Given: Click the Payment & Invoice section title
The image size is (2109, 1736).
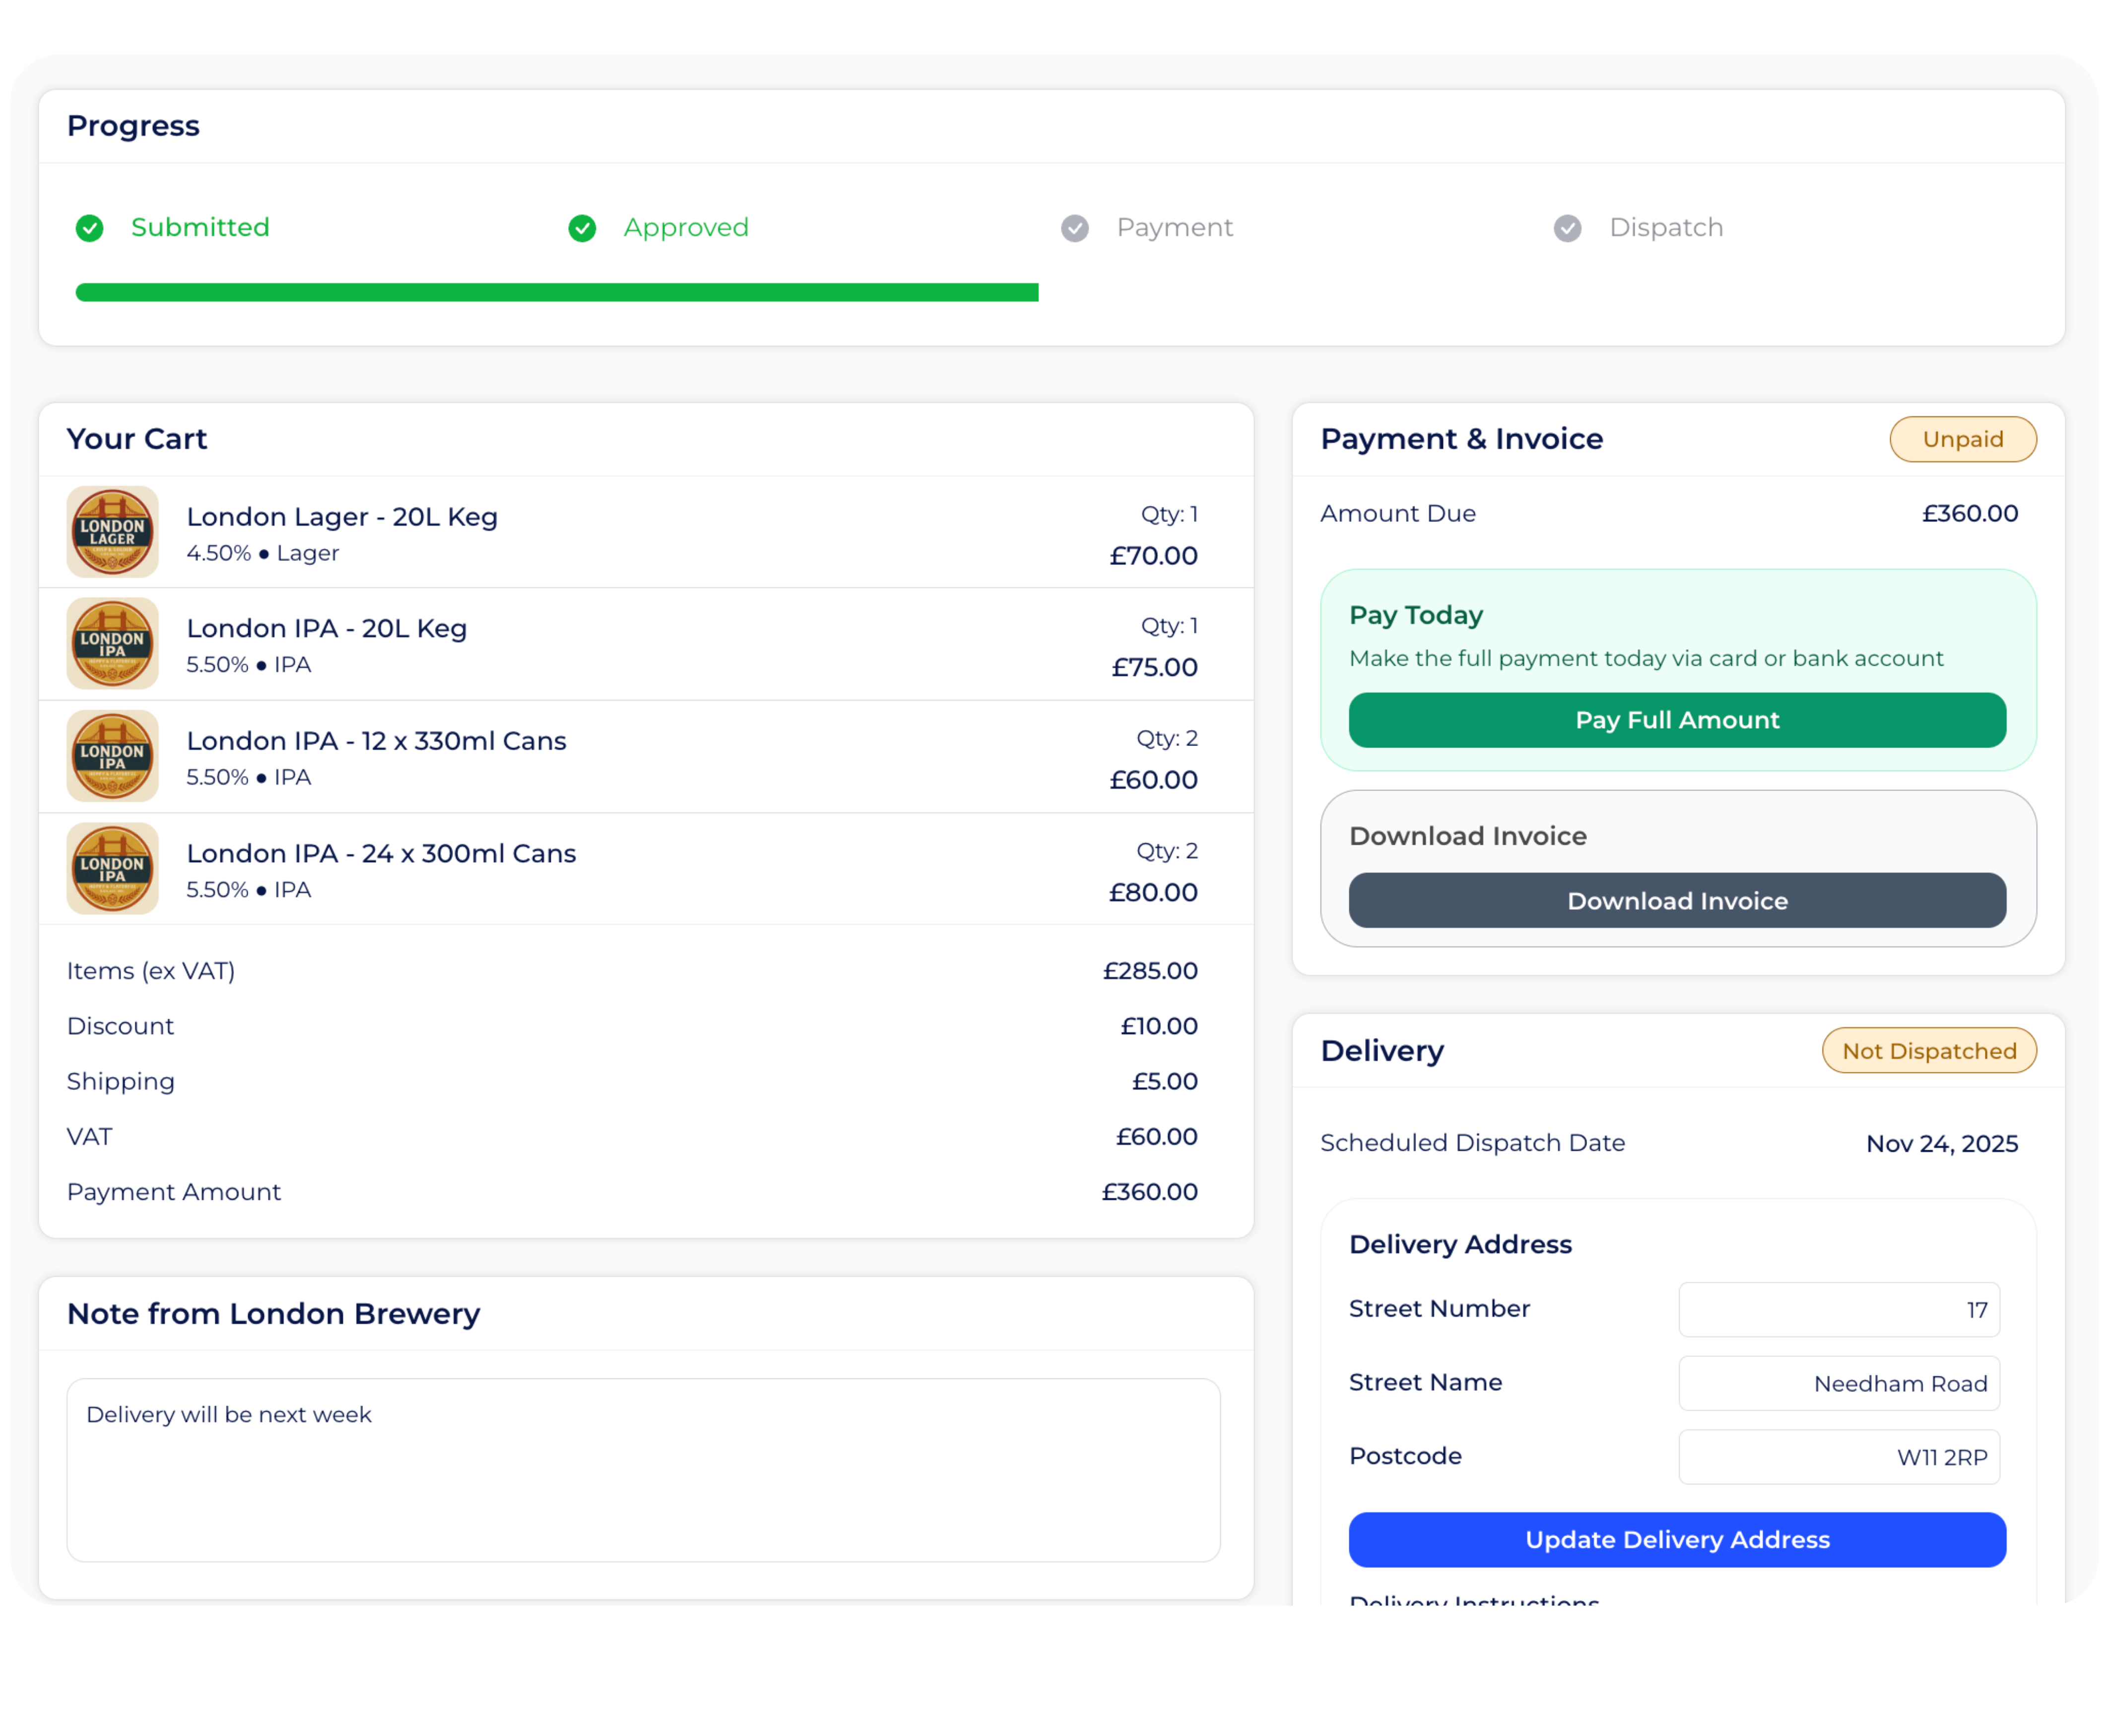Looking at the screenshot, I should pos(1461,438).
